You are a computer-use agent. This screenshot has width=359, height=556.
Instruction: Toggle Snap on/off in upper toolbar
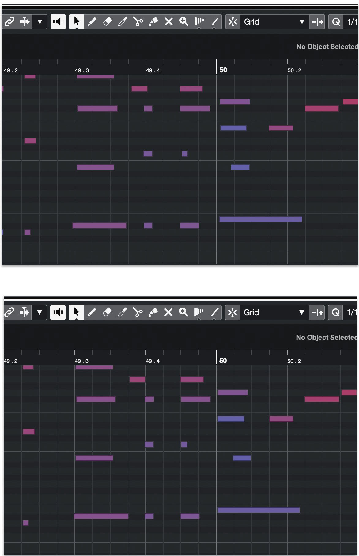coord(233,22)
